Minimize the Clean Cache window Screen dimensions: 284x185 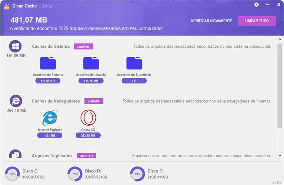tap(267, 5)
